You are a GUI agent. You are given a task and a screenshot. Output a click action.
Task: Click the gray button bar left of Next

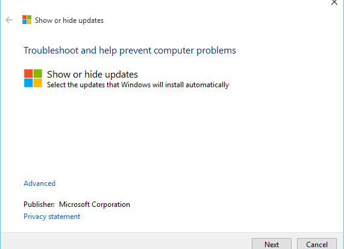(x=126, y=241)
